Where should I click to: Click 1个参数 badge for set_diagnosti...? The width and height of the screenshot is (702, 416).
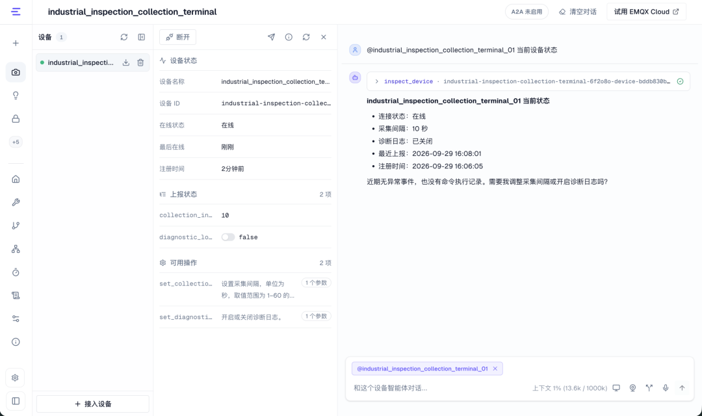pyautogui.click(x=316, y=316)
